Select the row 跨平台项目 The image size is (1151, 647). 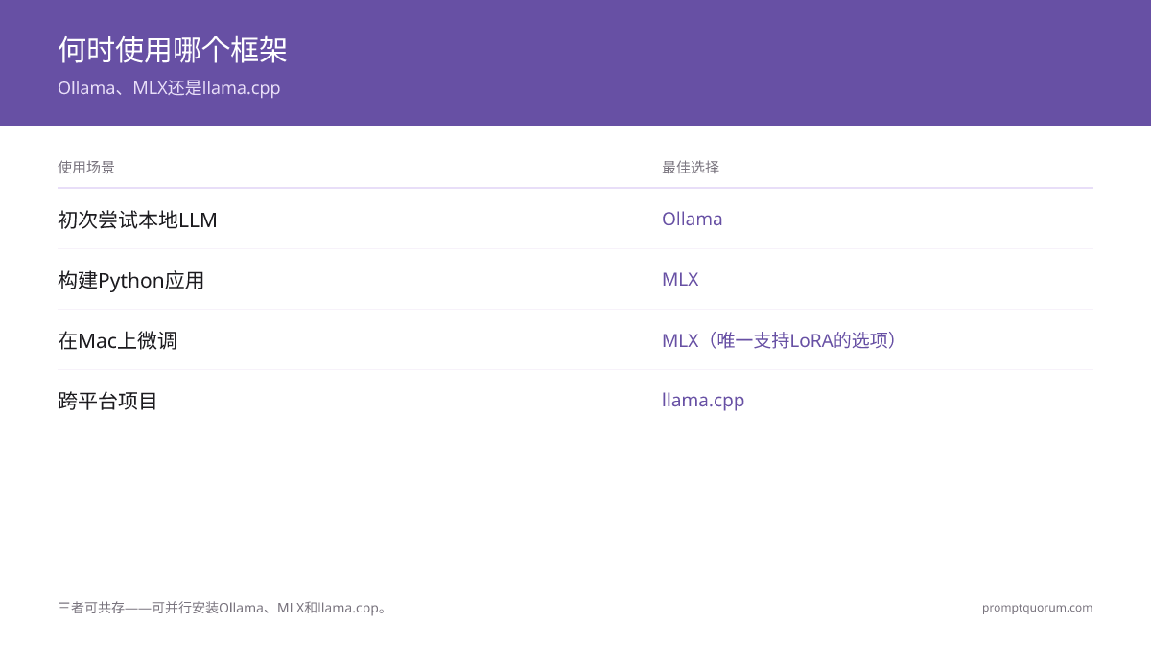coord(575,400)
